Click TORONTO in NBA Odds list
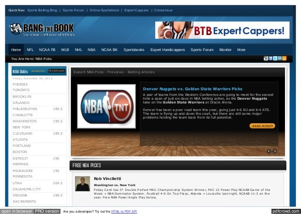Screen dimensions: 301x214 21,90
